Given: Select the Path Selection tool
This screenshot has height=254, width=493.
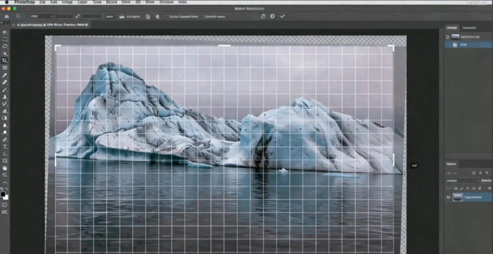Looking at the screenshot, I should tap(5, 153).
